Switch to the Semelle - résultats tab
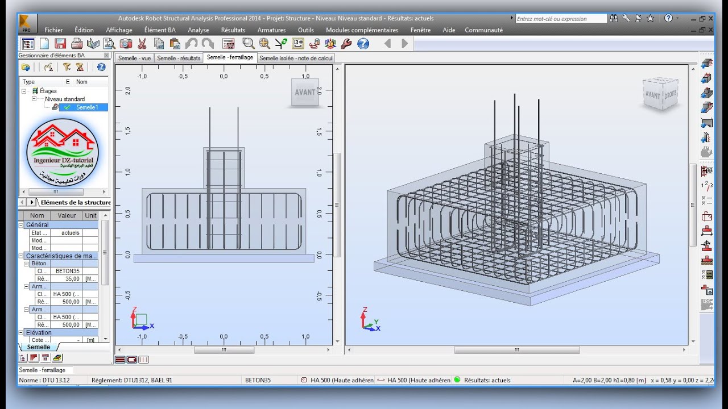 (179, 58)
